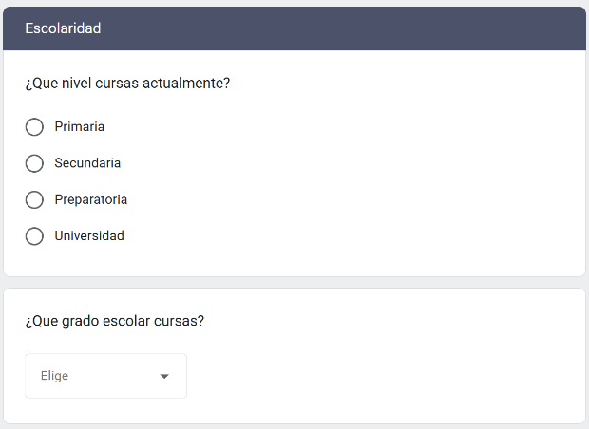This screenshot has width=589, height=429.
Task: Mark the Preparatoria radio circle
Action: point(34,199)
